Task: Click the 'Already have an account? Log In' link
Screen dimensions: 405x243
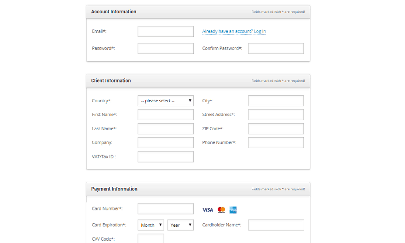Action: pyautogui.click(x=234, y=31)
